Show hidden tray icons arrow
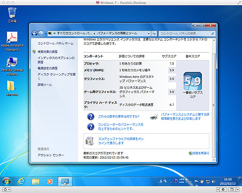This screenshot has height=193, width=242. pyautogui.click(x=191, y=182)
